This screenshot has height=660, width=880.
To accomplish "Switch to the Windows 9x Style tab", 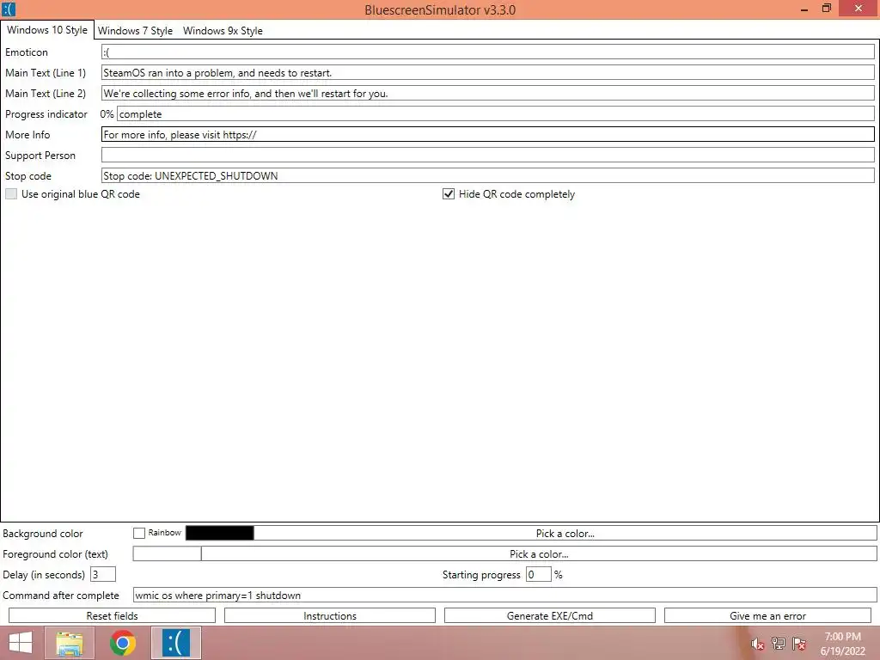I will (223, 31).
